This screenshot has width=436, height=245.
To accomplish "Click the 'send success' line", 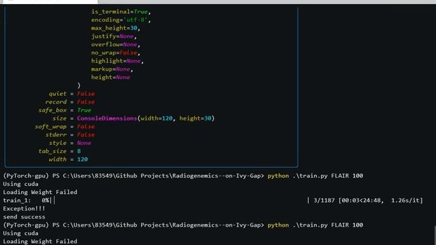I will pyautogui.click(x=24, y=216).
